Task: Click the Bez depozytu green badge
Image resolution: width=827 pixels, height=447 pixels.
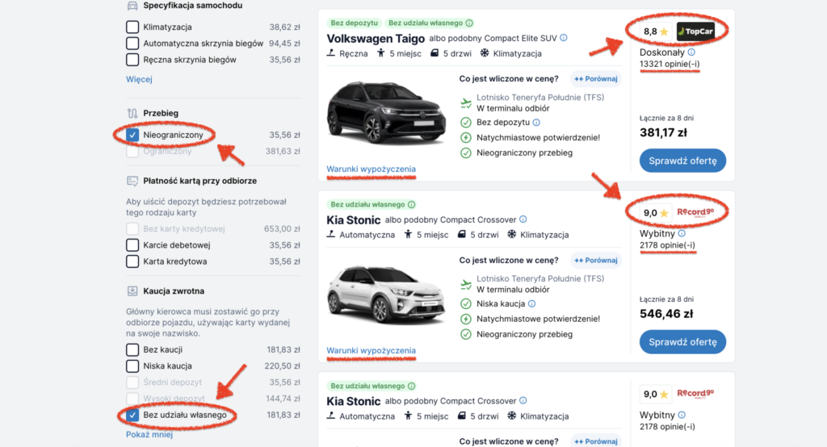Action: coord(355,23)
